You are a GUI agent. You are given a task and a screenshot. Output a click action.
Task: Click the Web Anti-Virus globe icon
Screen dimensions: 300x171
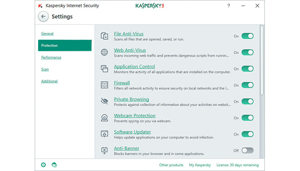point(104,52)
